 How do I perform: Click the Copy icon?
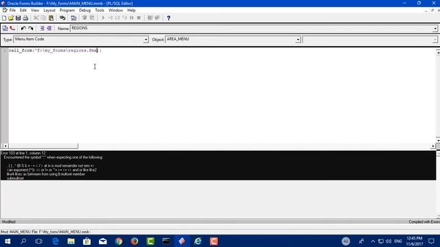click(43, 18)
